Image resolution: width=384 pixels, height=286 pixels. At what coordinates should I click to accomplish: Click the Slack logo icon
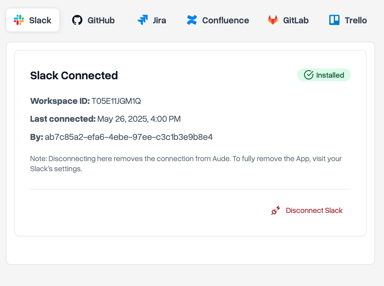[19, 20]
